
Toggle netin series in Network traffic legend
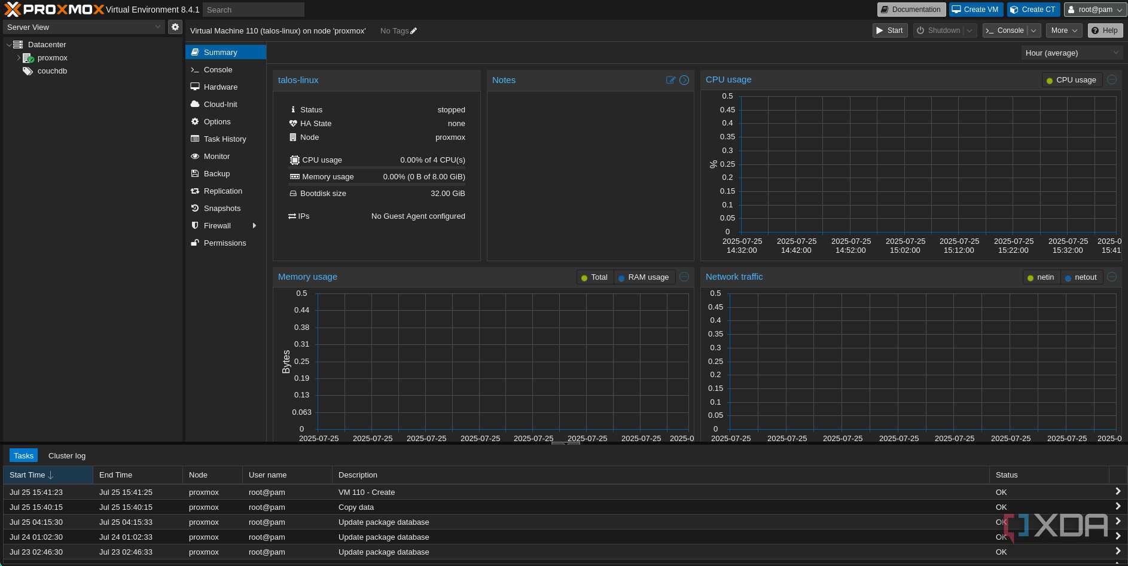[x=1041, y=277]
